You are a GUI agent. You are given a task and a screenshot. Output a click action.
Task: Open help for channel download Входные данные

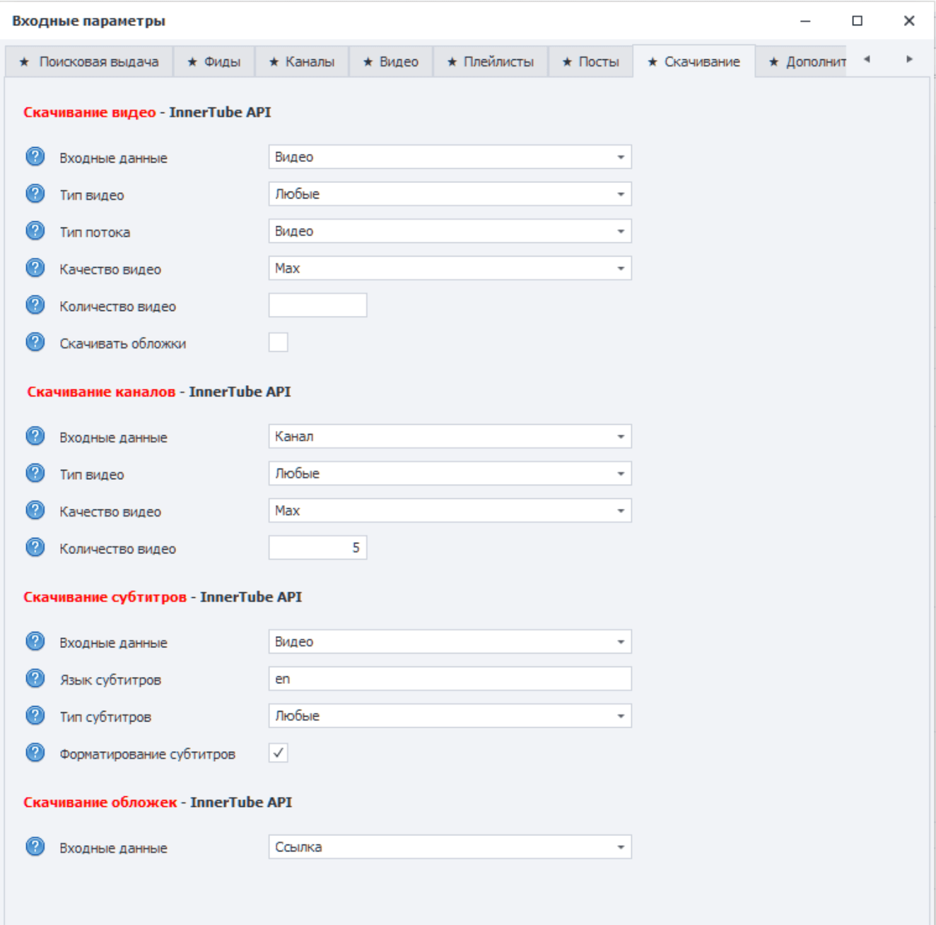tap(35, 436)
